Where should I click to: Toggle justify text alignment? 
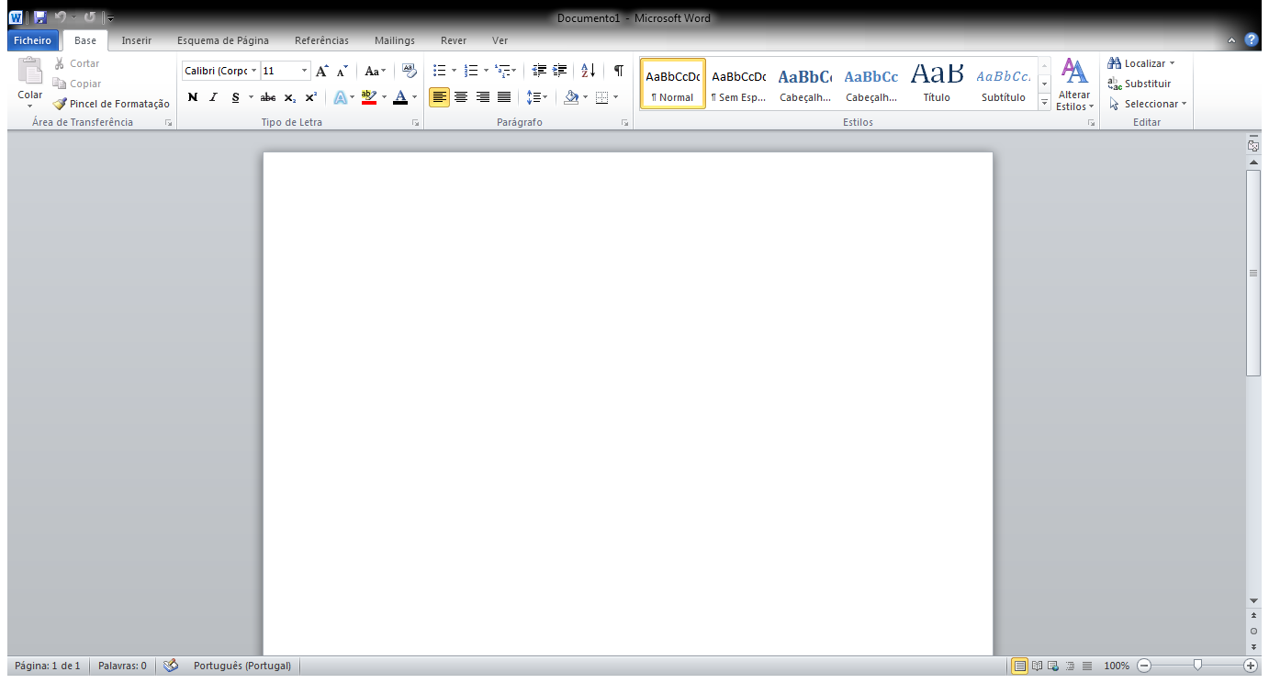(504, 97)
